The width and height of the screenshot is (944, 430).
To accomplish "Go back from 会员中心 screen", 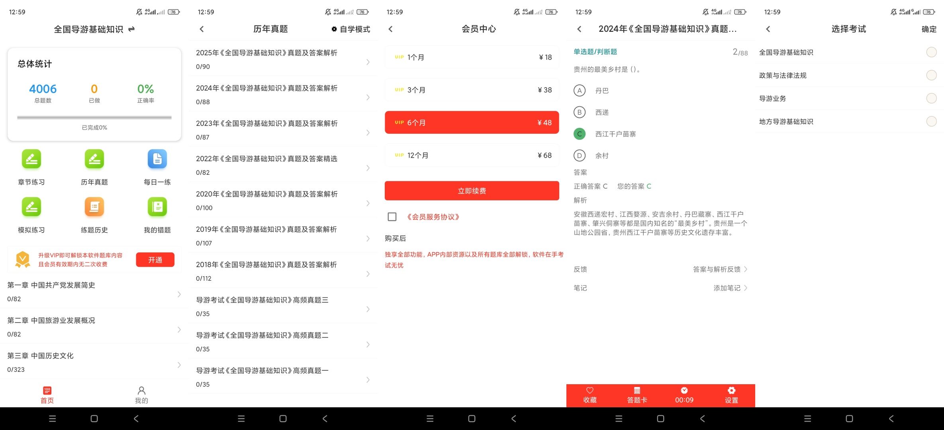I will (390, 29).
